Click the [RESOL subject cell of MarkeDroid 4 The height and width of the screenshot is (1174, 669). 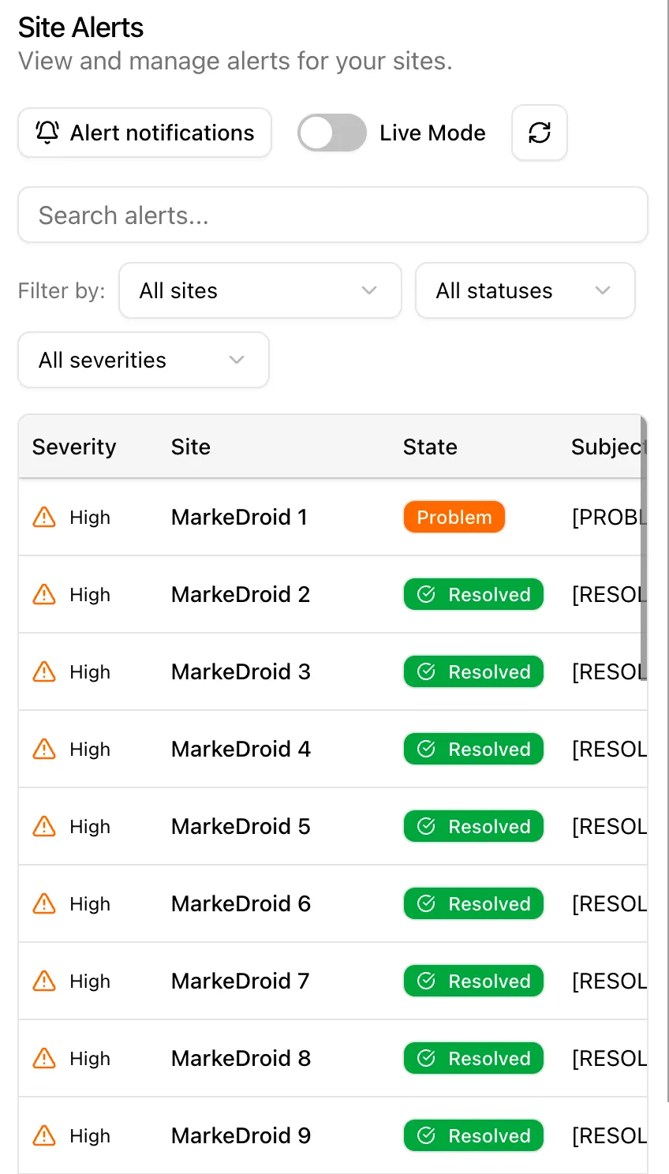pyautogui.click(x=609, y=749)
